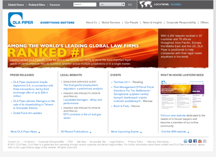216x162 pixels.
Task: Open the YouTube social icon
Action: point(200,141)
